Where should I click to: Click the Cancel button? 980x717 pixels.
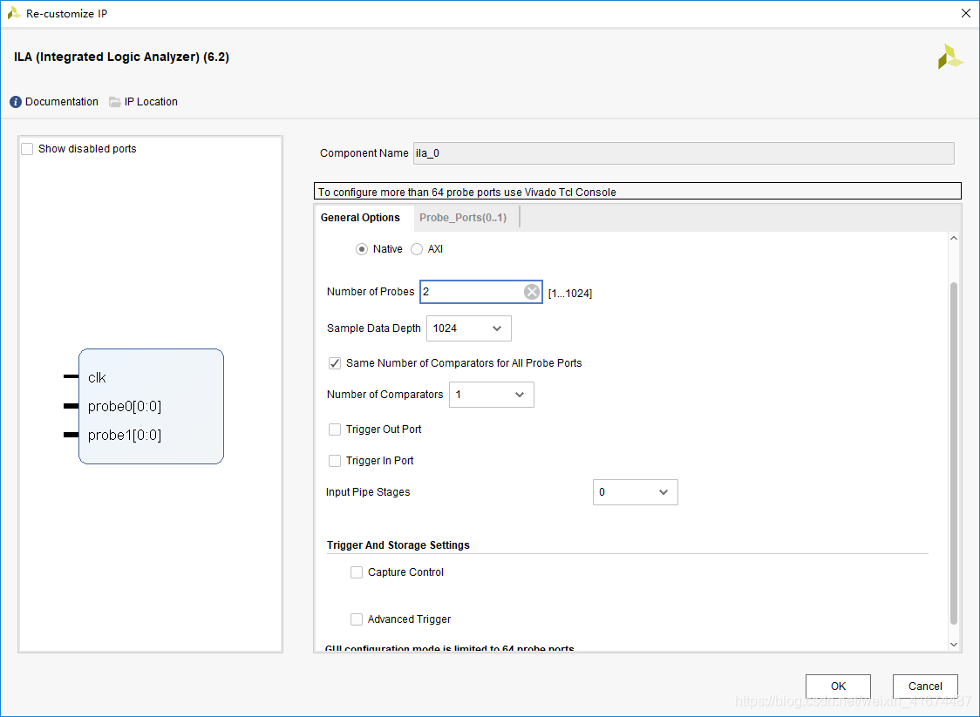925,687
